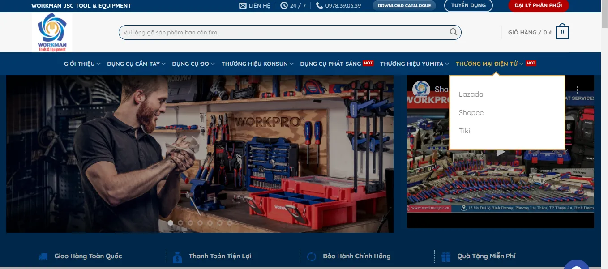
Task: Play the YouTube video
Action: tap(501, 152)
